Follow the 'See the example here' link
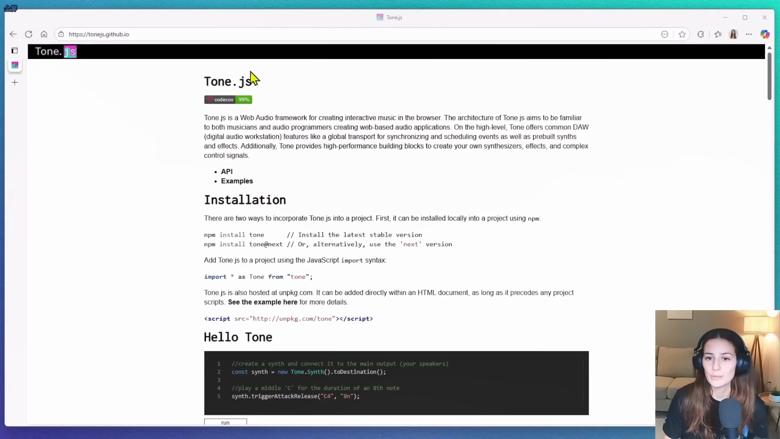This screenshot has width=780, height=439. [262, 302]
